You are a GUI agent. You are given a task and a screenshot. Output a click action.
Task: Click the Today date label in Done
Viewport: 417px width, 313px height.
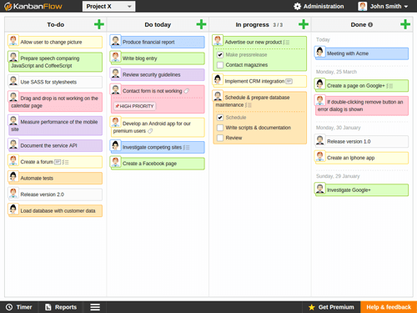(323, 39)
